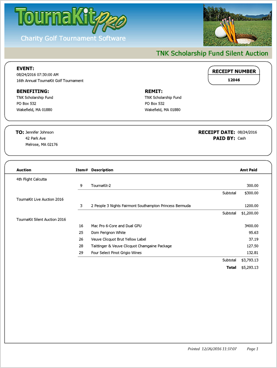Click 'TournaKit Live Auction 2016' group
The height and width of the screenshot is (368, 277).
[40, 199]
